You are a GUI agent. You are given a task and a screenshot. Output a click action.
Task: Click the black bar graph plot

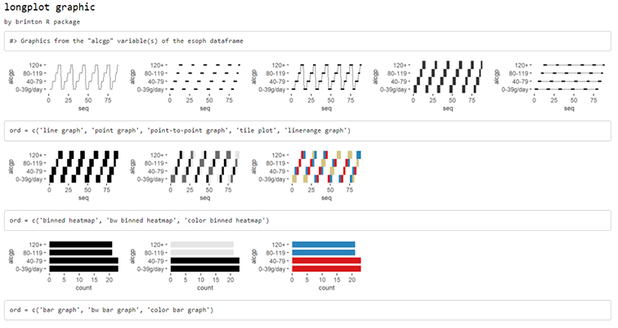point(64,265)
